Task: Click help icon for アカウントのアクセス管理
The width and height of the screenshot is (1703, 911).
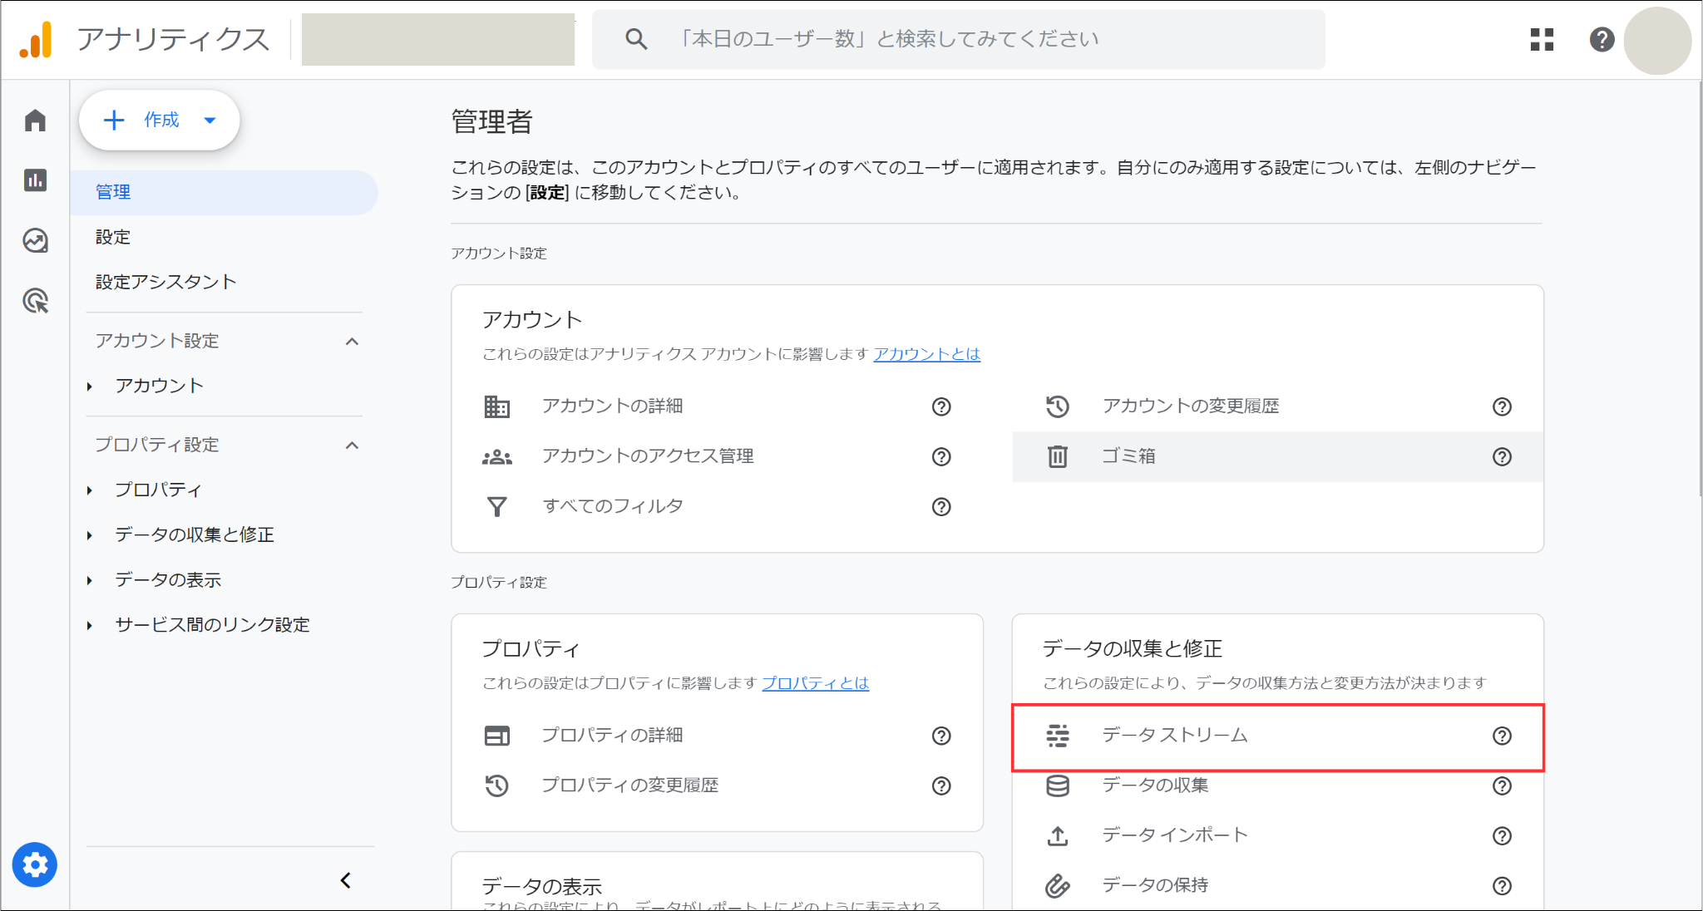Action: pyautogui.click(x=941, y=456)
